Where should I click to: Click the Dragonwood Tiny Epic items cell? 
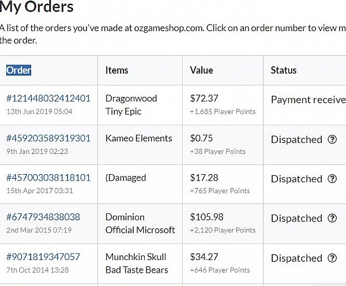[131, 104]
